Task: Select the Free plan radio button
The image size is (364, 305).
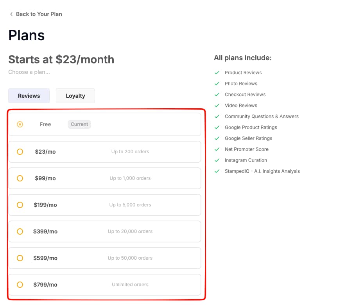Action: [20, 124]
